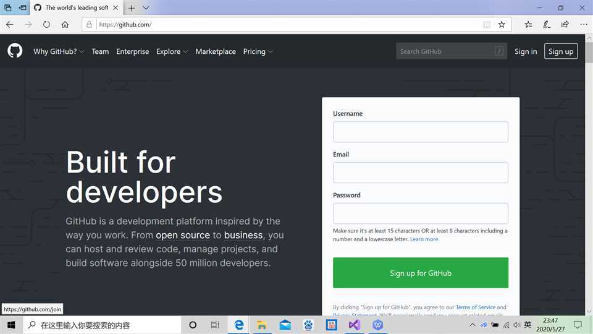Click the lock icon in address bar
The width and height of the screenshot is (593, 334).
click(x=89, y=25)
